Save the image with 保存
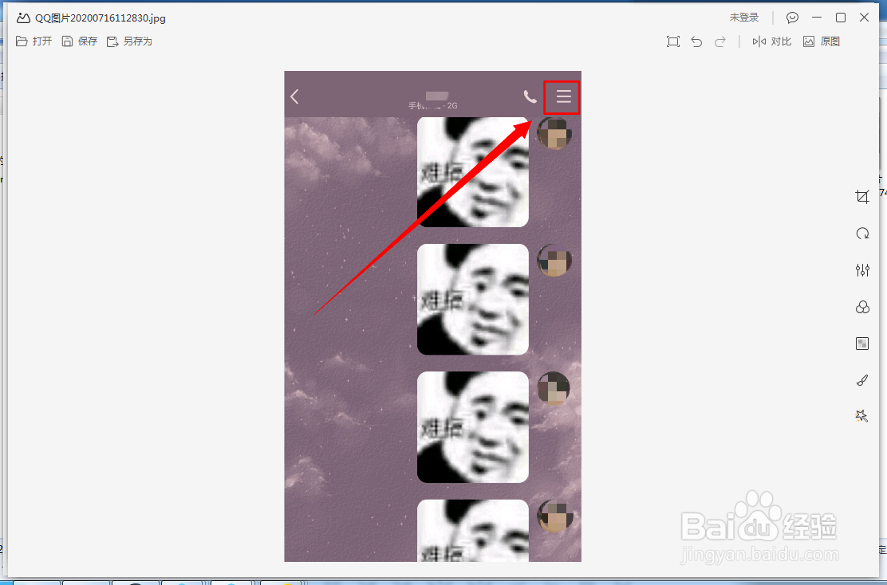Image resolution: width=887 pixels, height=585 pixels. click(80, 41)
